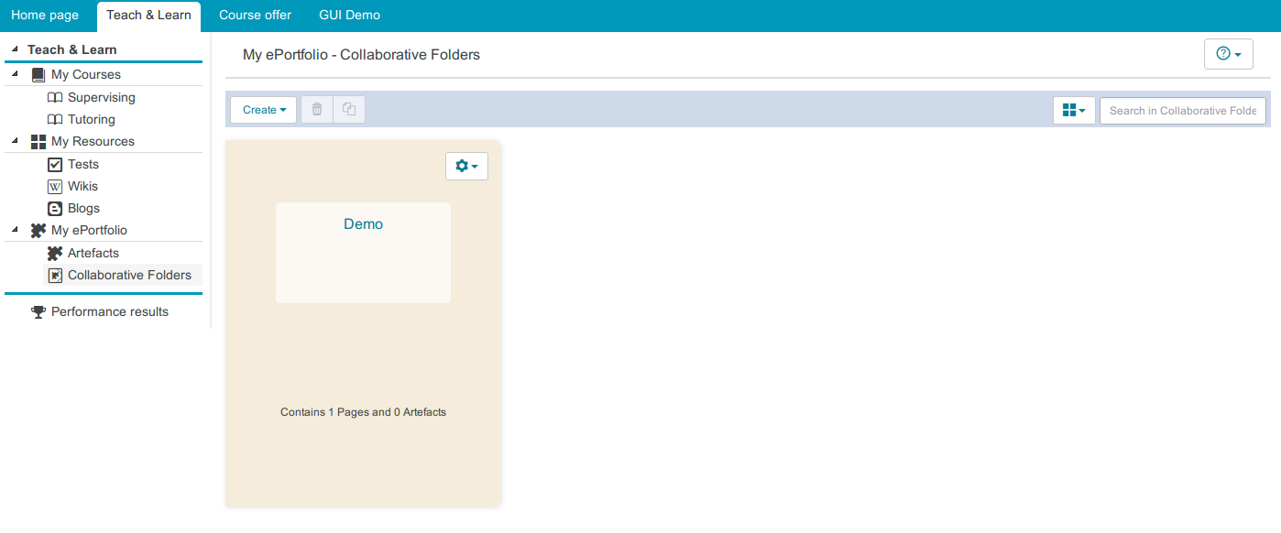The width and height of the screenshot is (1281, 533).
Task: Focus the Search in Collaborative Folders field
Action: pyautogui.click(x=1182, y=111)
